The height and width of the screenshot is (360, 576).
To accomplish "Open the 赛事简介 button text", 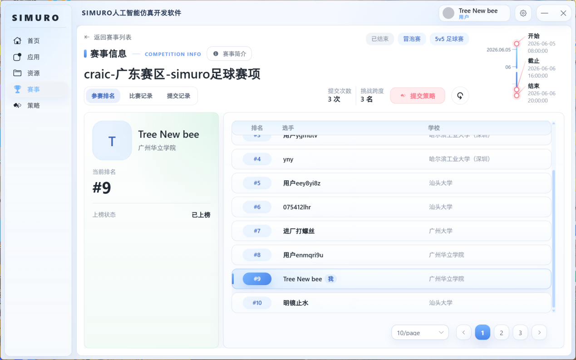I will pos(234,54).
